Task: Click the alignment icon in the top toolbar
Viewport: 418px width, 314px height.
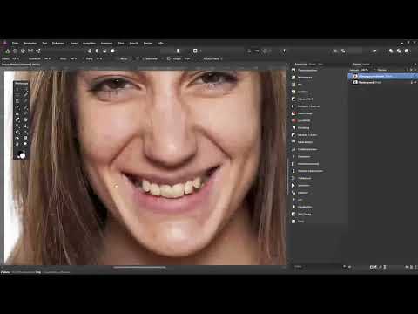Action: coord(374,51)
